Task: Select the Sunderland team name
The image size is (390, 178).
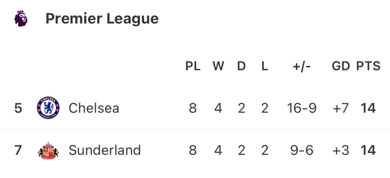Action: coord(104,150)
